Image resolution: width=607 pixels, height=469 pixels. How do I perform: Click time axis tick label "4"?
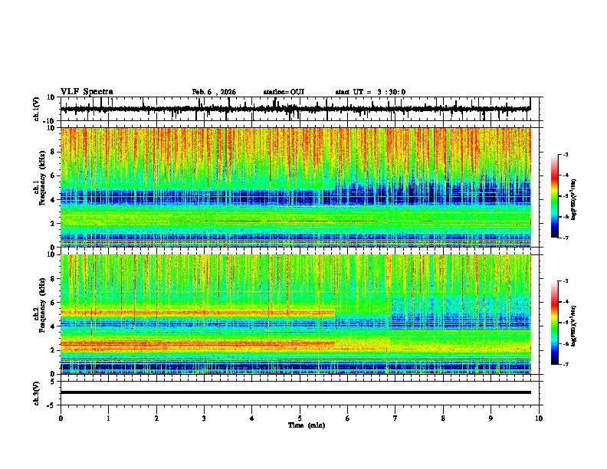pyautogui.click(x=252, y=418)
